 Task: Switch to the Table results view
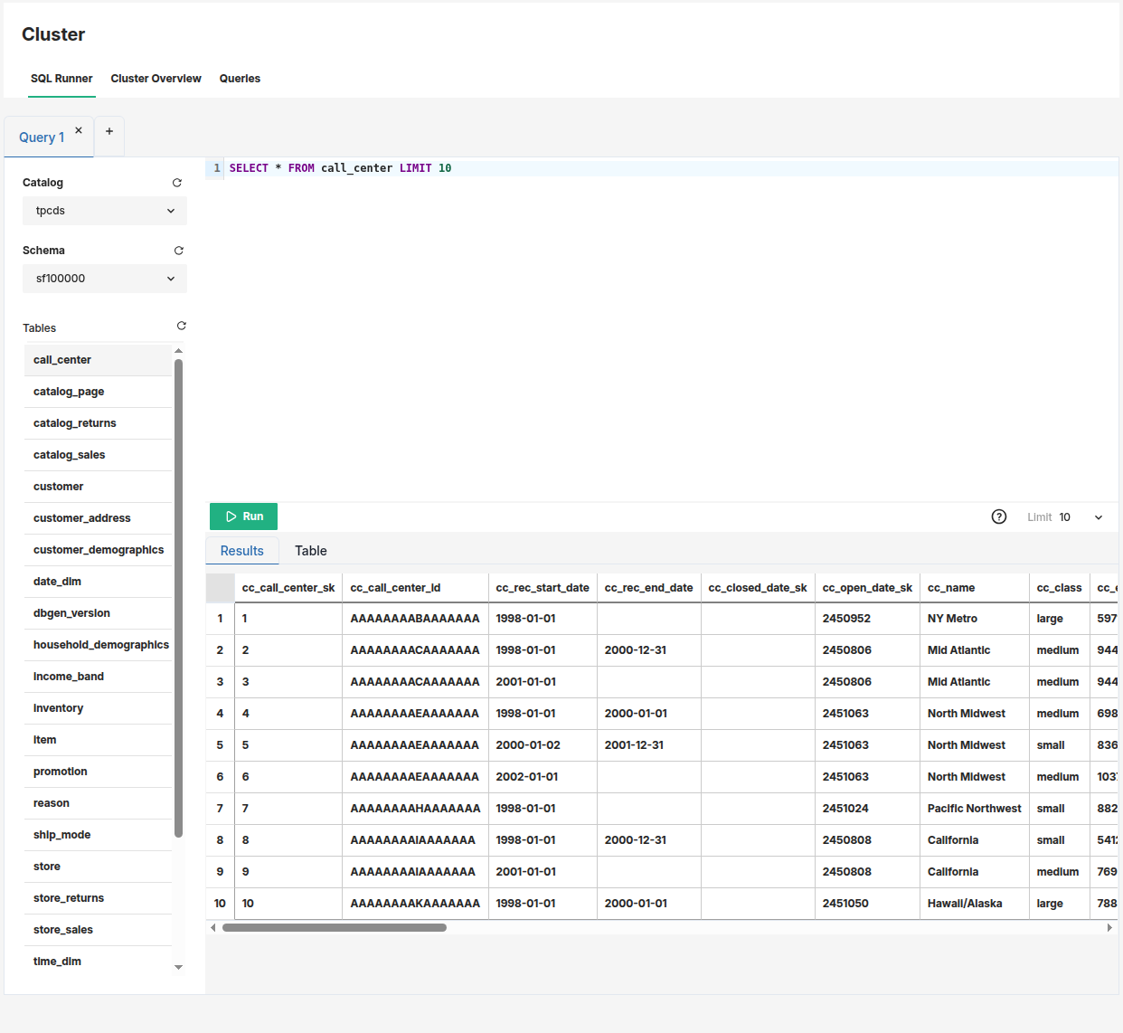(311, 550)
